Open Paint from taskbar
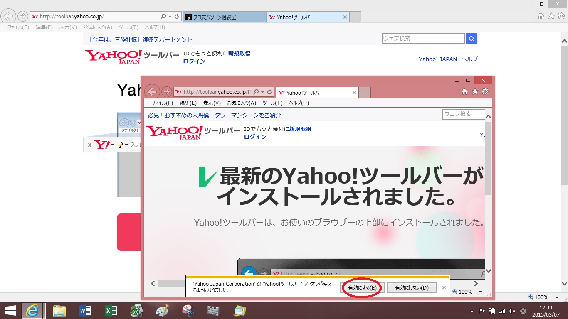 pyautogui.click(x=162, y=310)
